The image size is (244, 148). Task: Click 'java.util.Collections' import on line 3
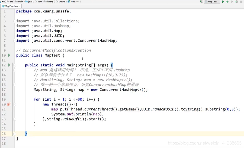pos(54,21)
